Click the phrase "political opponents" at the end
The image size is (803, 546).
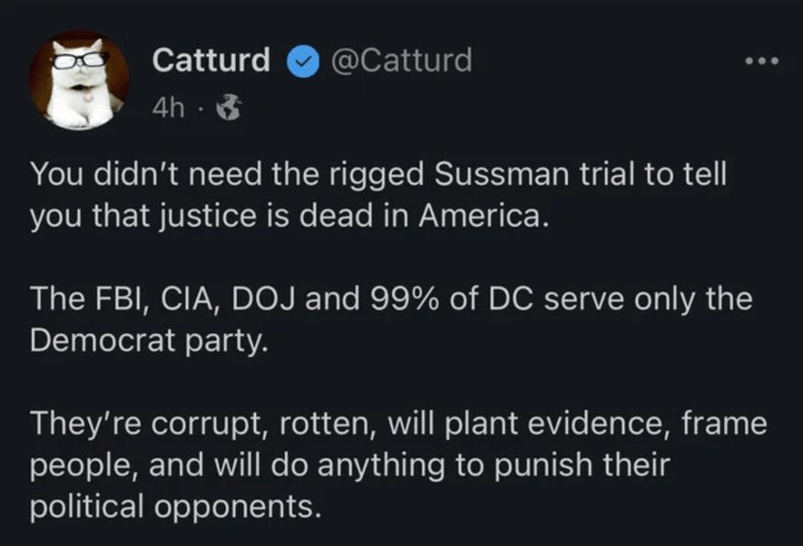(174, 507)
